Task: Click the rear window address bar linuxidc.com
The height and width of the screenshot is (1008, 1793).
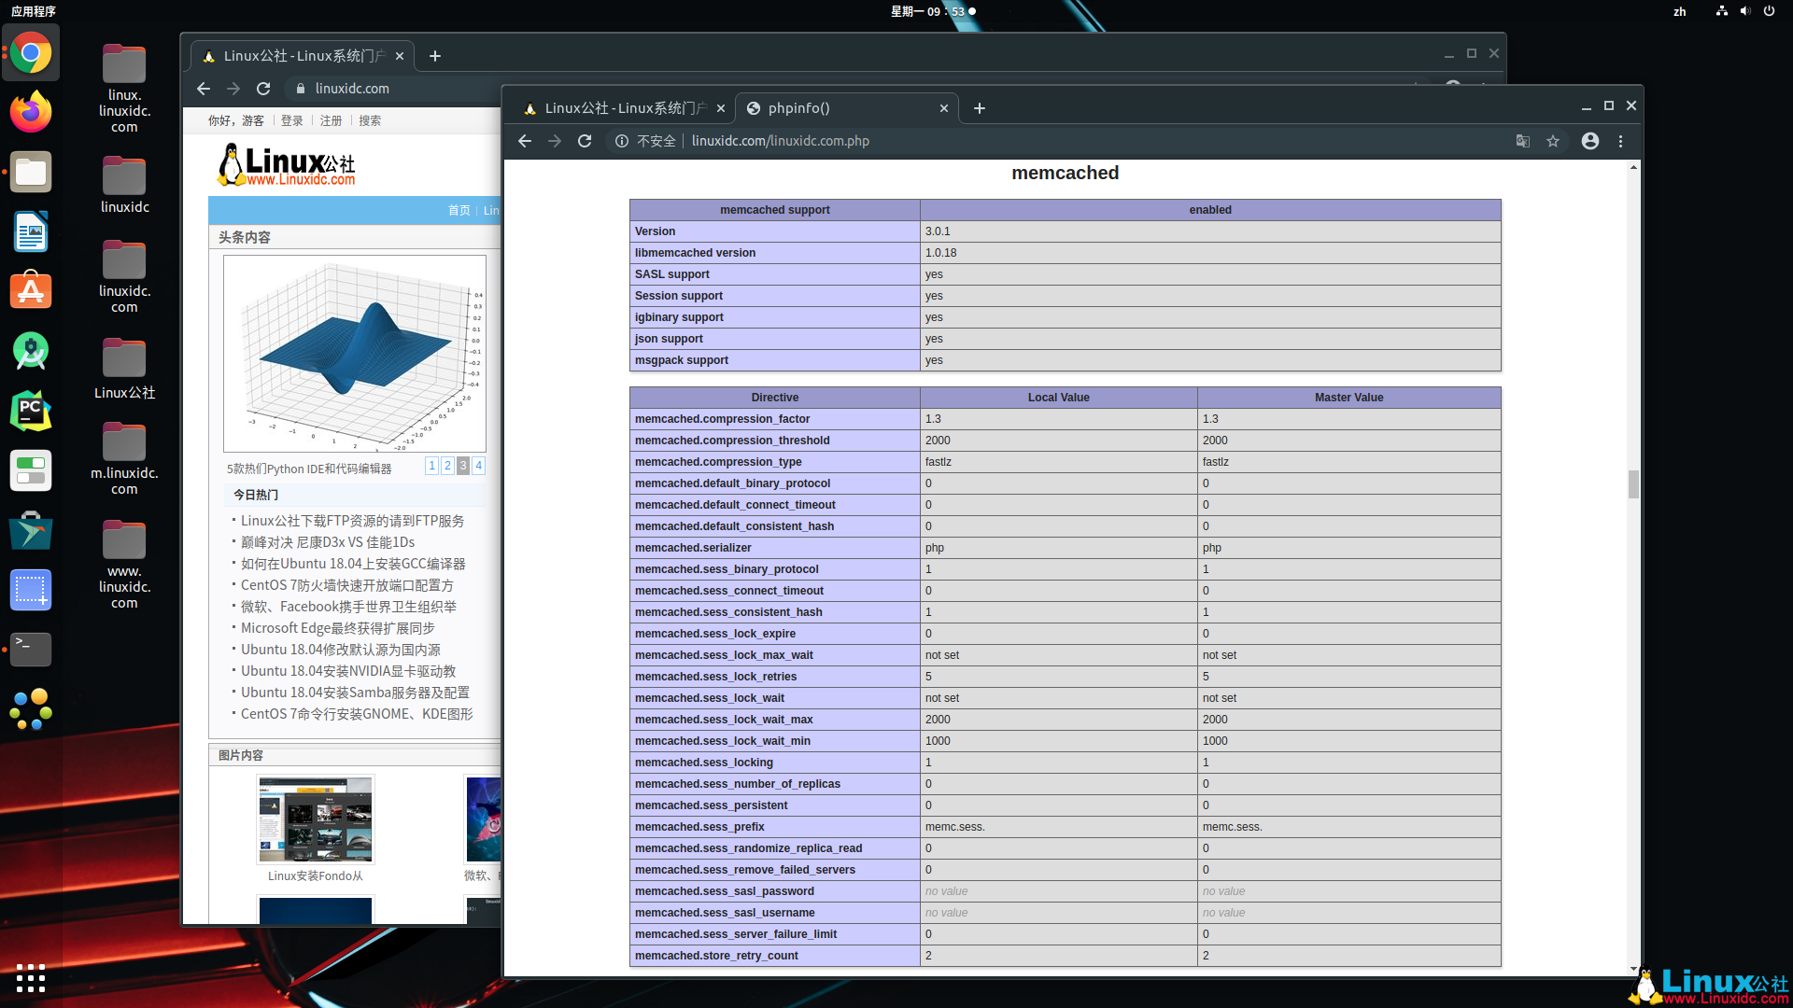Action: [352, 89]
